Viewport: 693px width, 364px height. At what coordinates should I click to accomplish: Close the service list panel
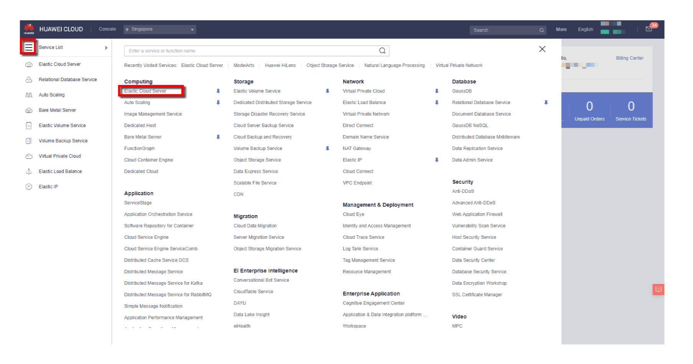(x=542, y=49)
